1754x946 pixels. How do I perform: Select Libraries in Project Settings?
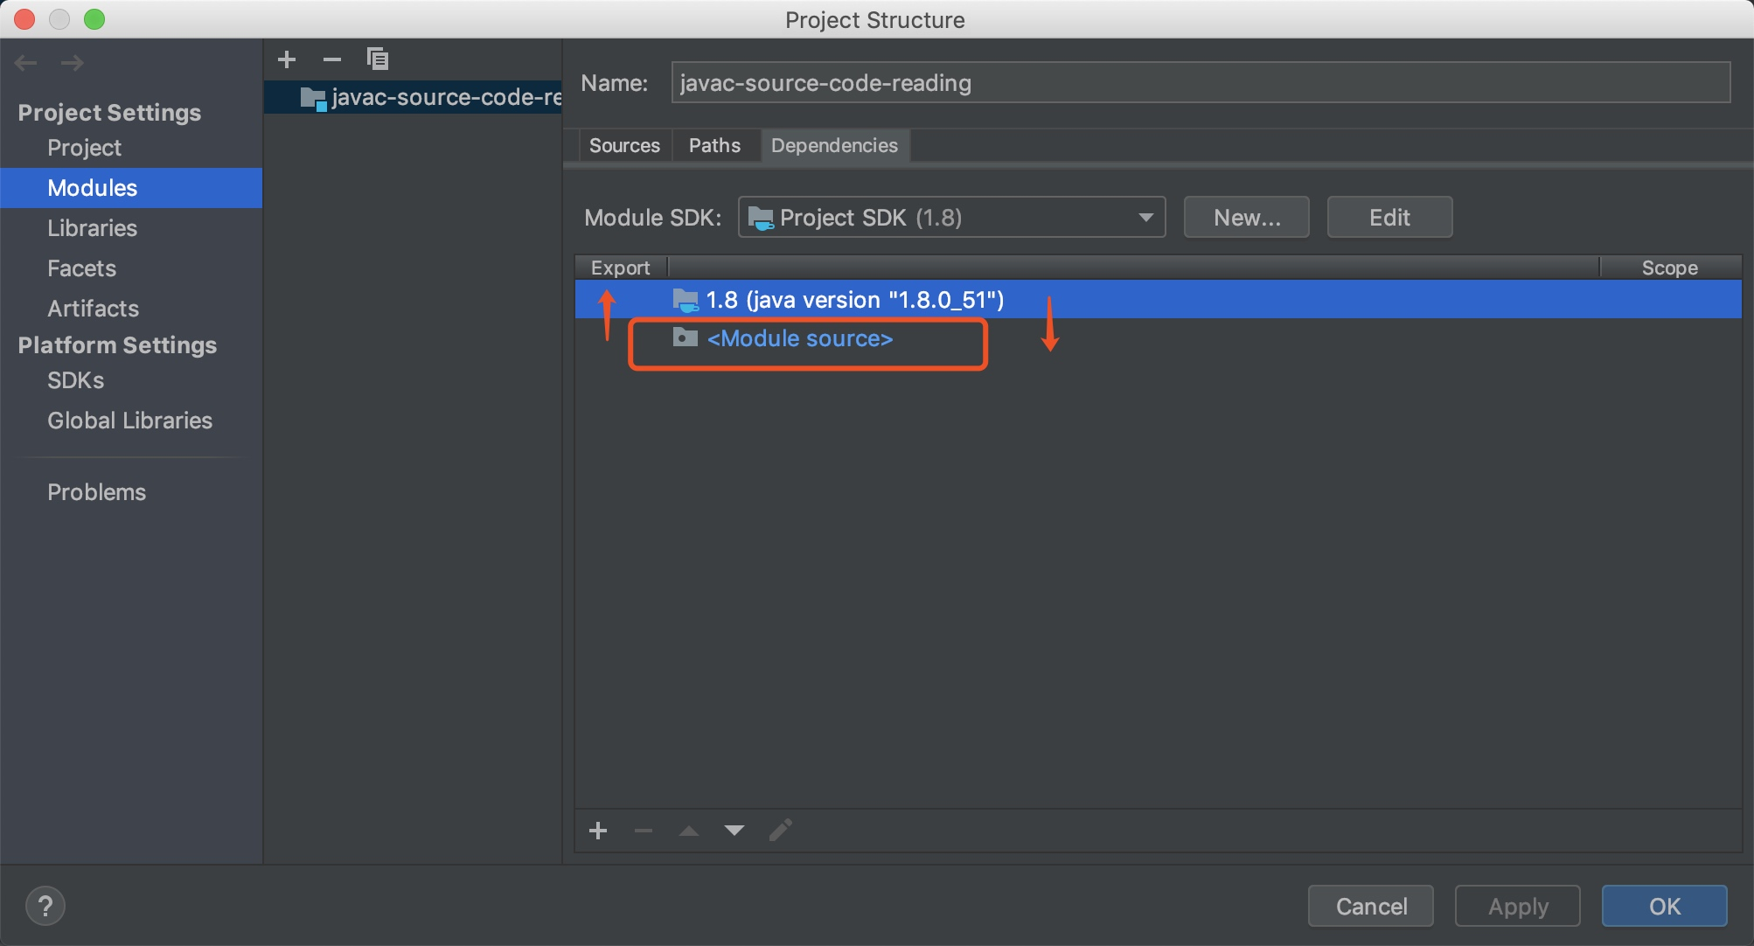[x=92, y=228]
